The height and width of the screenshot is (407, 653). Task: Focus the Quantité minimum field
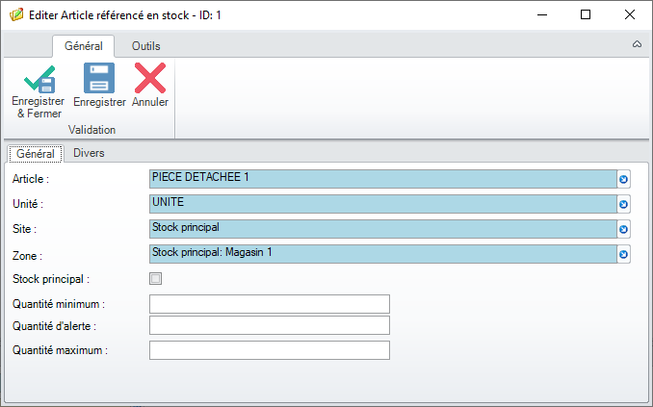click(270, 304)
